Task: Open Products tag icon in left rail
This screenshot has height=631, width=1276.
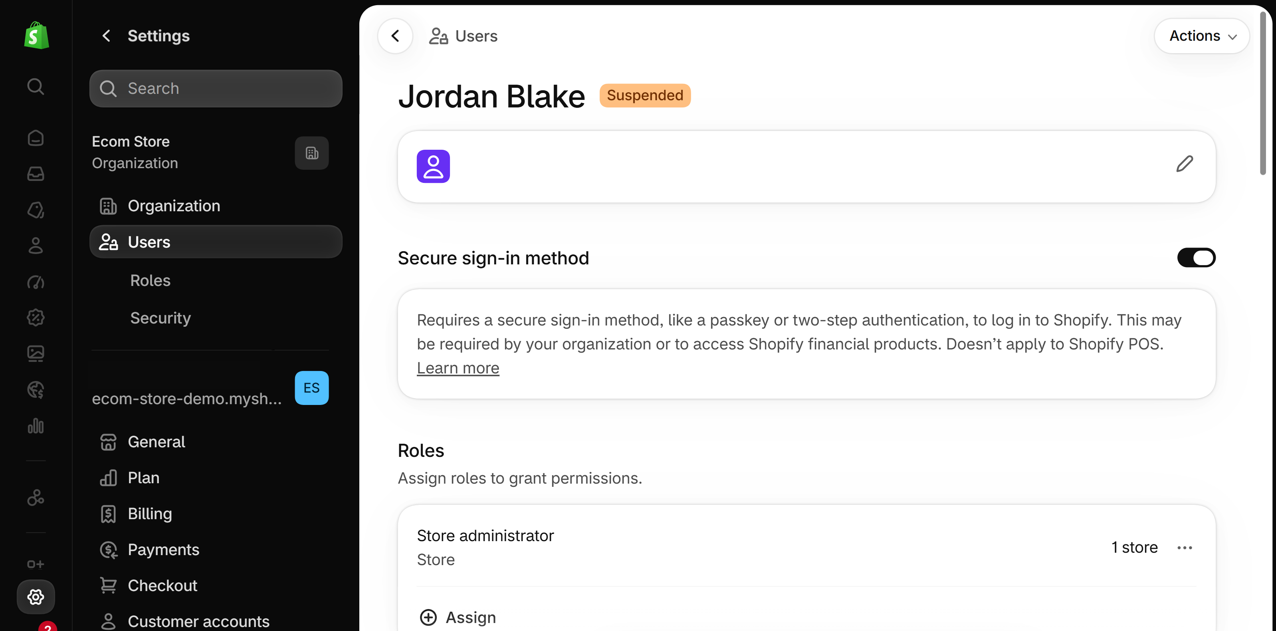Action: coord(36,210)
